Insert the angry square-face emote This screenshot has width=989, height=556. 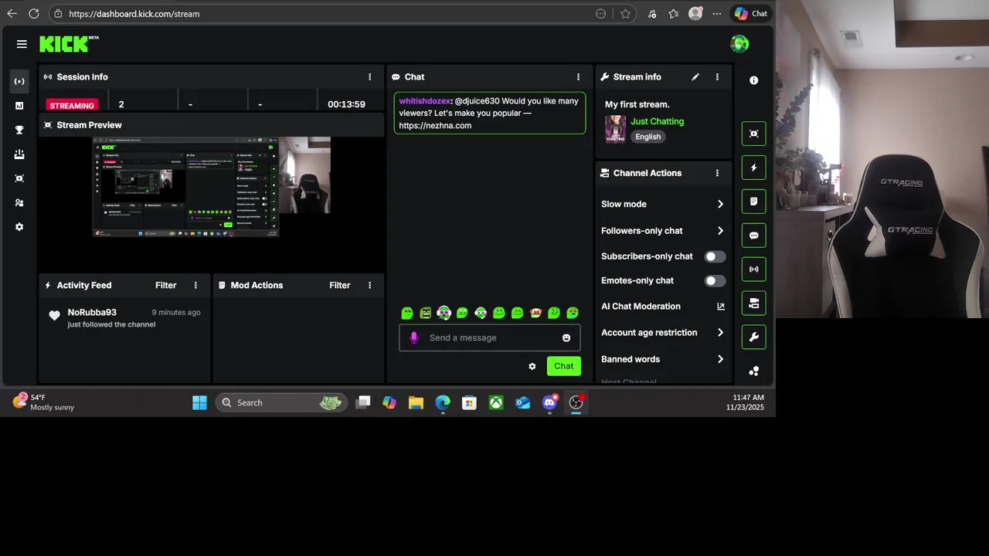[426, 313]
